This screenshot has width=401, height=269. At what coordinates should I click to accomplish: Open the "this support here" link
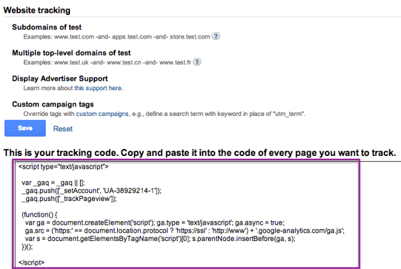coord(98,88)
